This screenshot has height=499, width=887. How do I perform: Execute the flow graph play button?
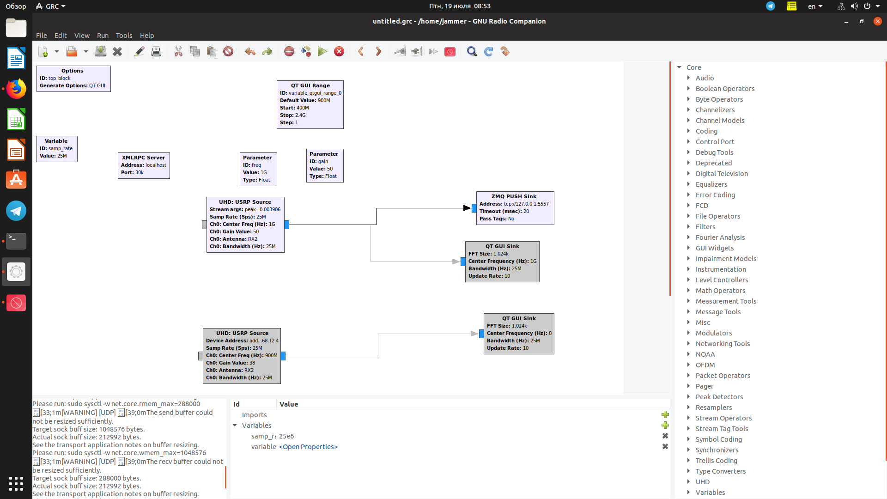[322, 52]
